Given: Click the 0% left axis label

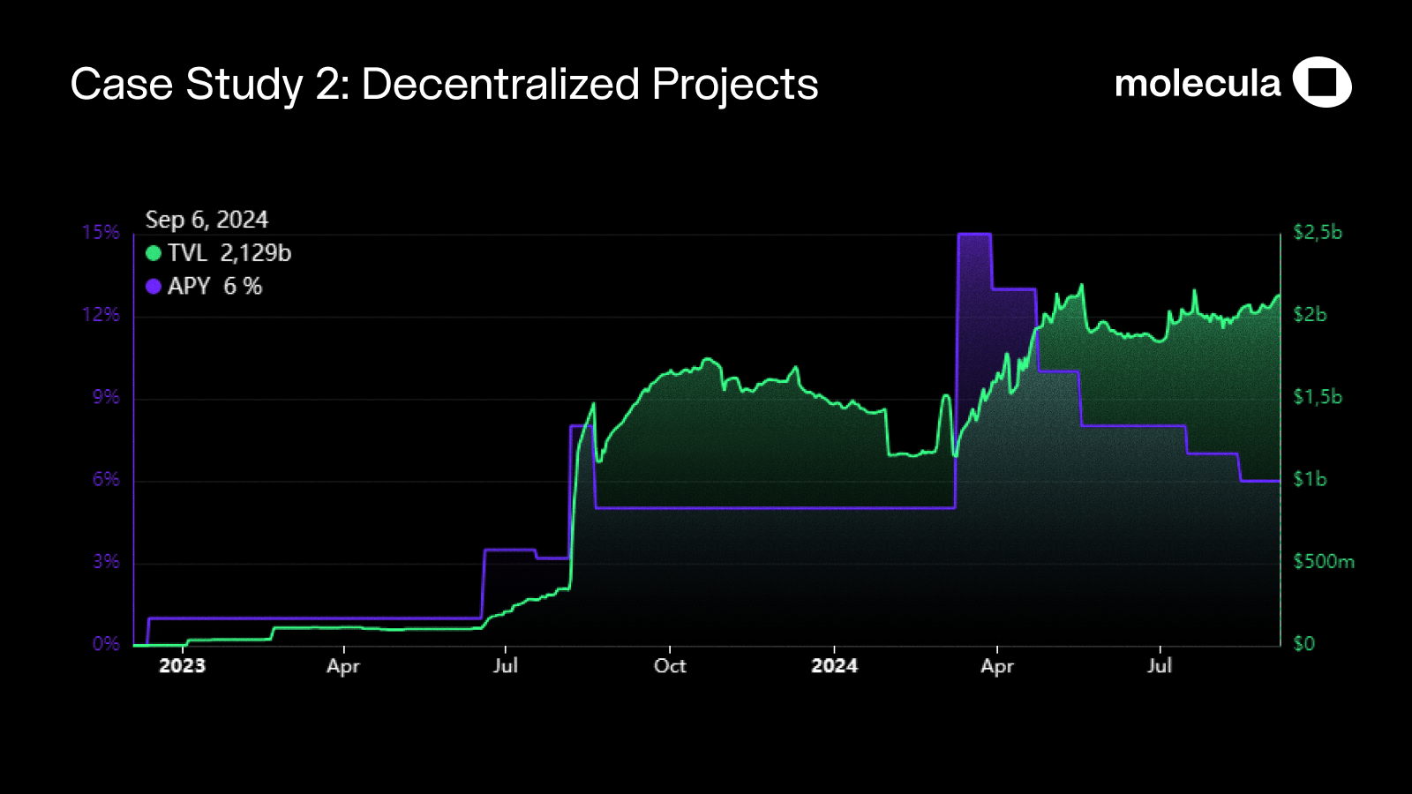Looking at the screenshot, I should pyautogui.click(x=106, y=644).
